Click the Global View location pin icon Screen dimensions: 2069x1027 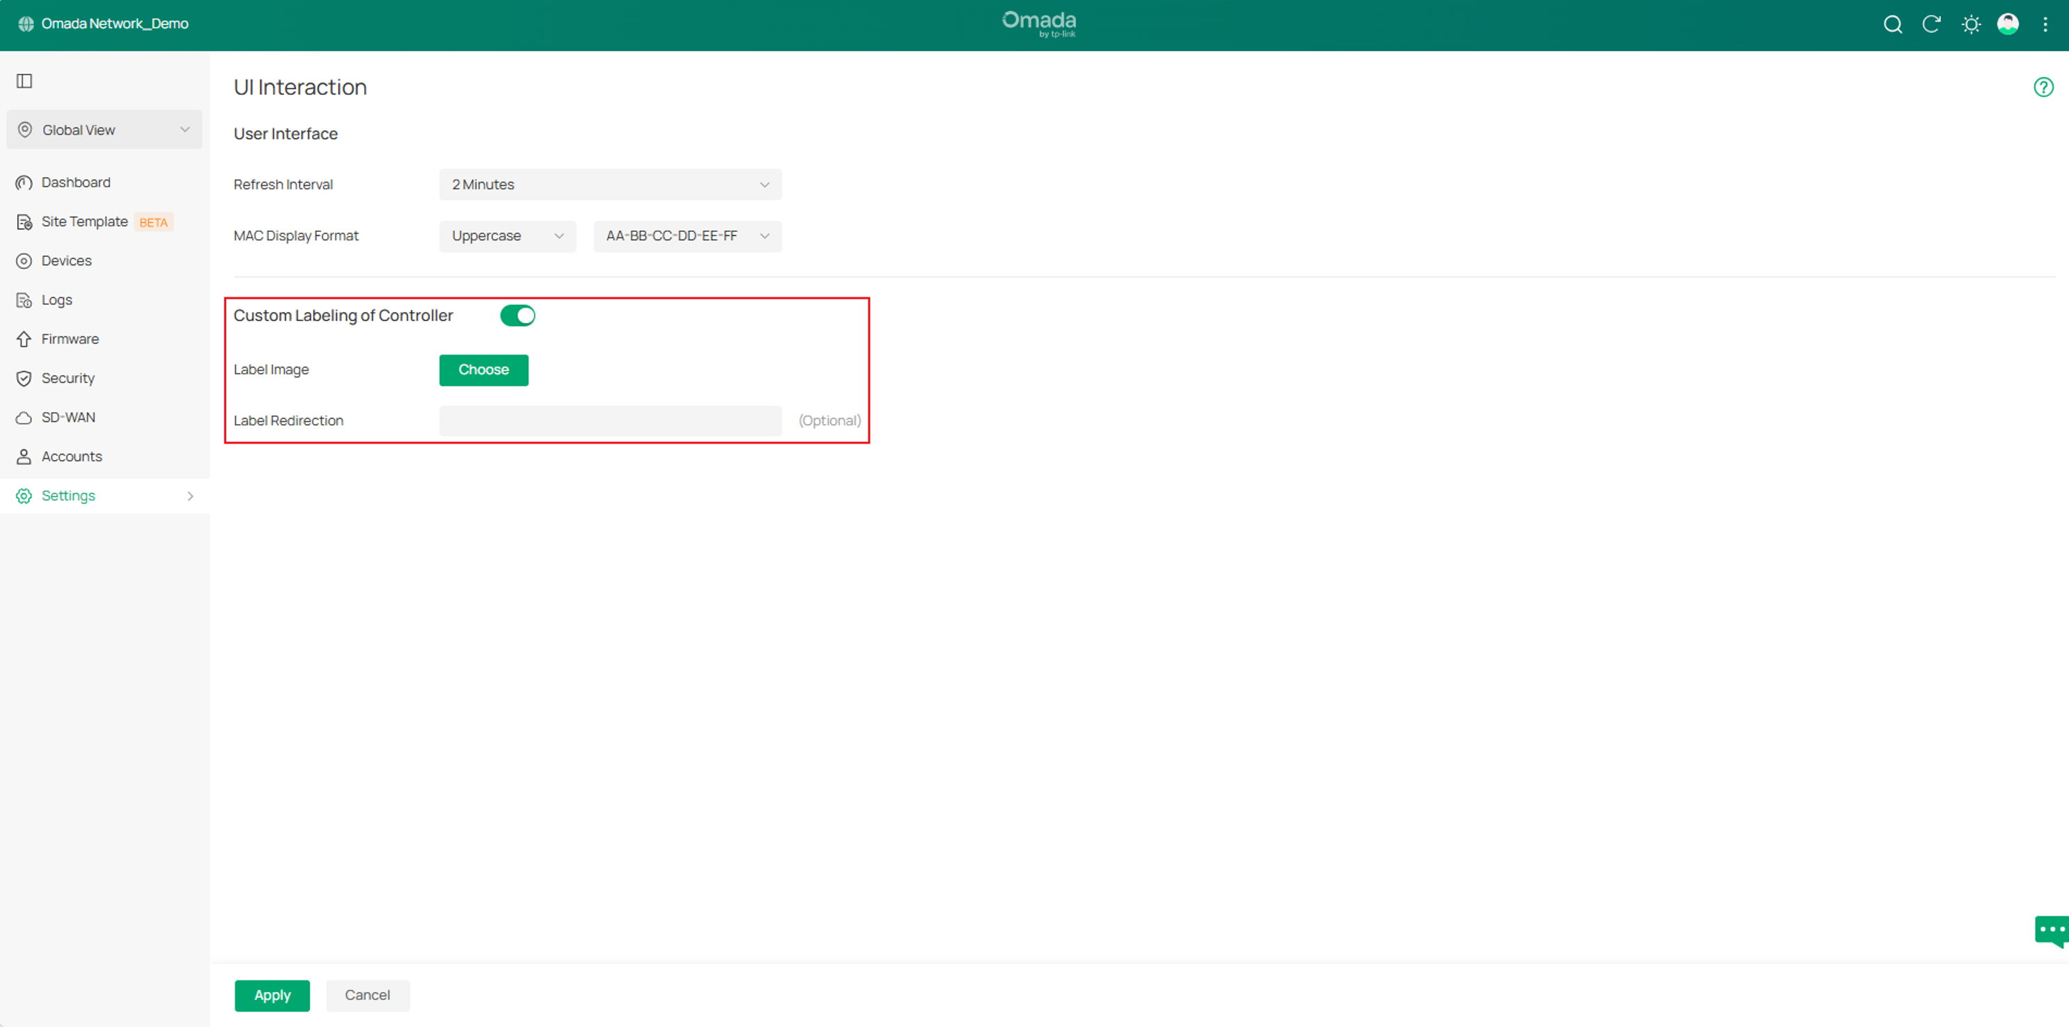tap(25, 130)
